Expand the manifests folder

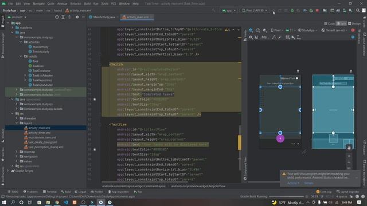tap(13, 28)
